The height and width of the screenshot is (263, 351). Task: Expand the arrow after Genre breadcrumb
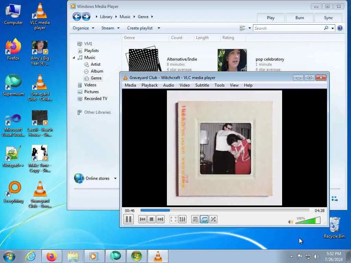[x=152, y=17]
